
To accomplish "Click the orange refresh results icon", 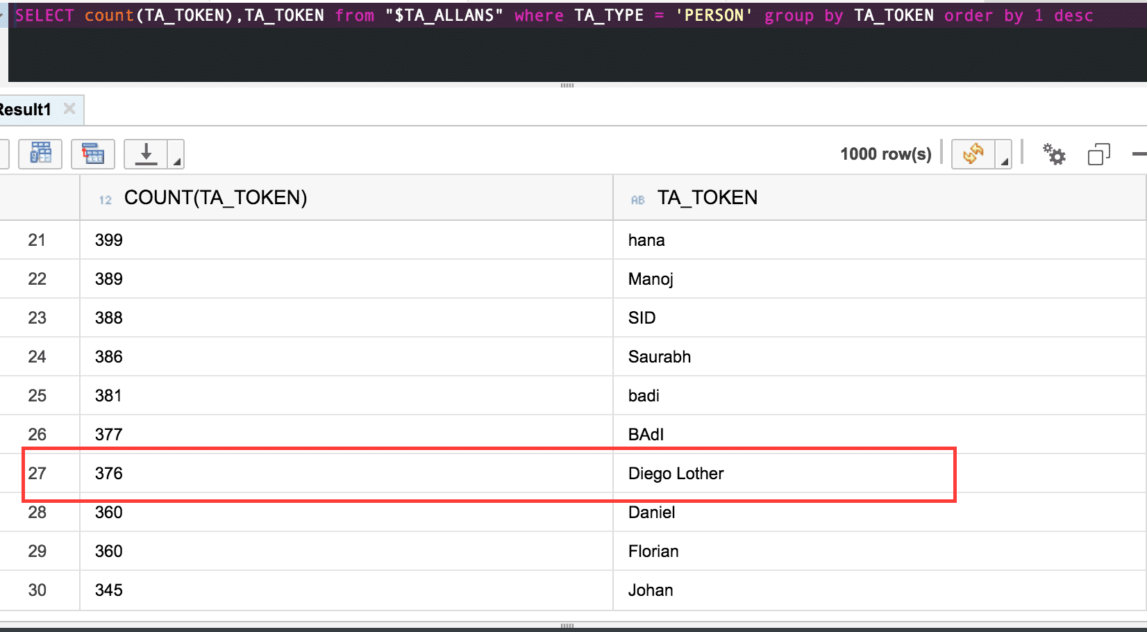I will (973, 153).
